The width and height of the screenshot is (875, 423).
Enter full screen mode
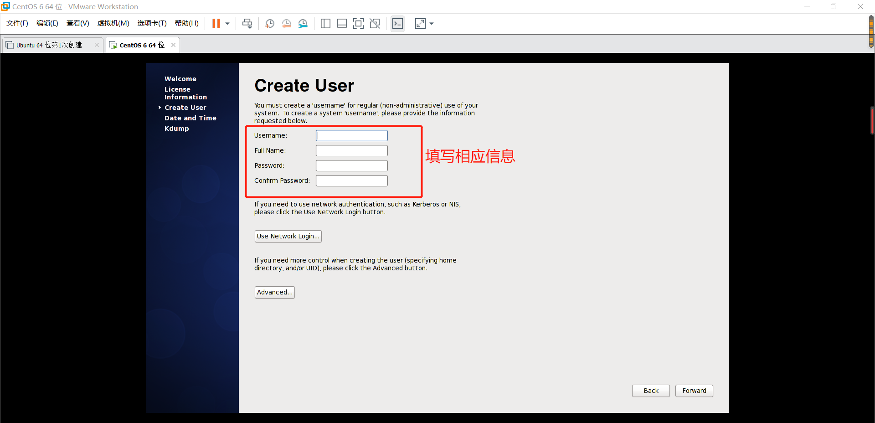tap(359, 24)
